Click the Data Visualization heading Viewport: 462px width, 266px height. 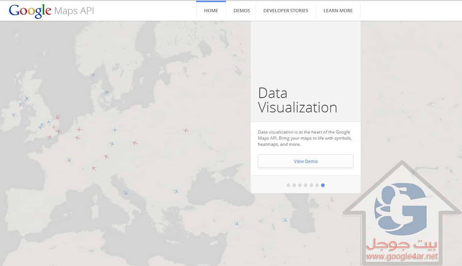[297, 100]
